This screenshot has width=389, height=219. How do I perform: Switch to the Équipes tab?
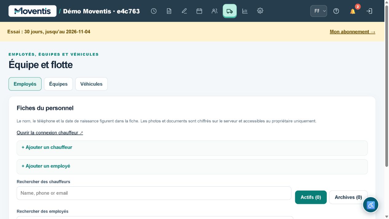58,84
